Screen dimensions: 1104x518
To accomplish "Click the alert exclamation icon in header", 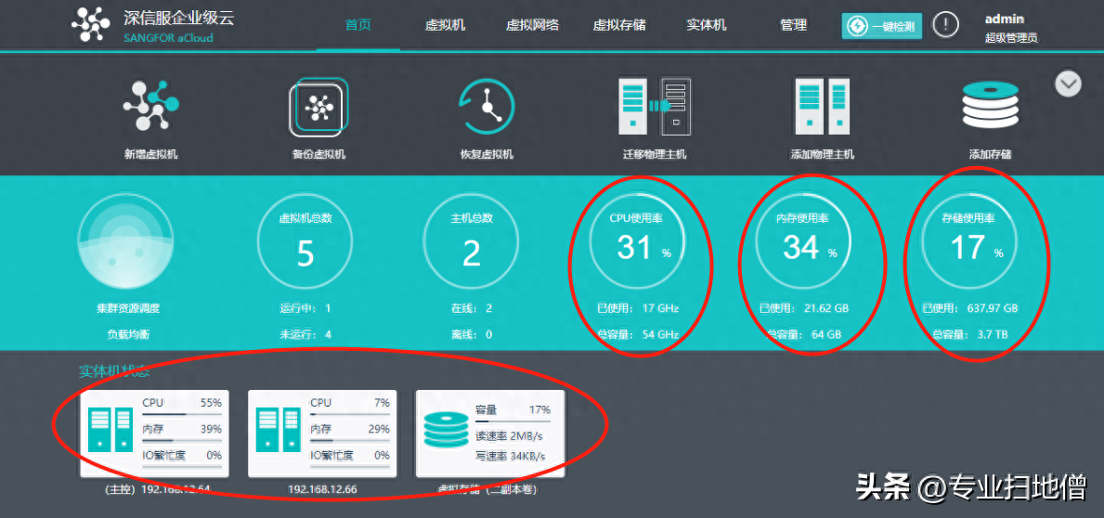I will [x=945, y=25].
